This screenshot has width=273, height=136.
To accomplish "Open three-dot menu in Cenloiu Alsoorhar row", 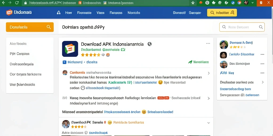I will pos(262,54).
